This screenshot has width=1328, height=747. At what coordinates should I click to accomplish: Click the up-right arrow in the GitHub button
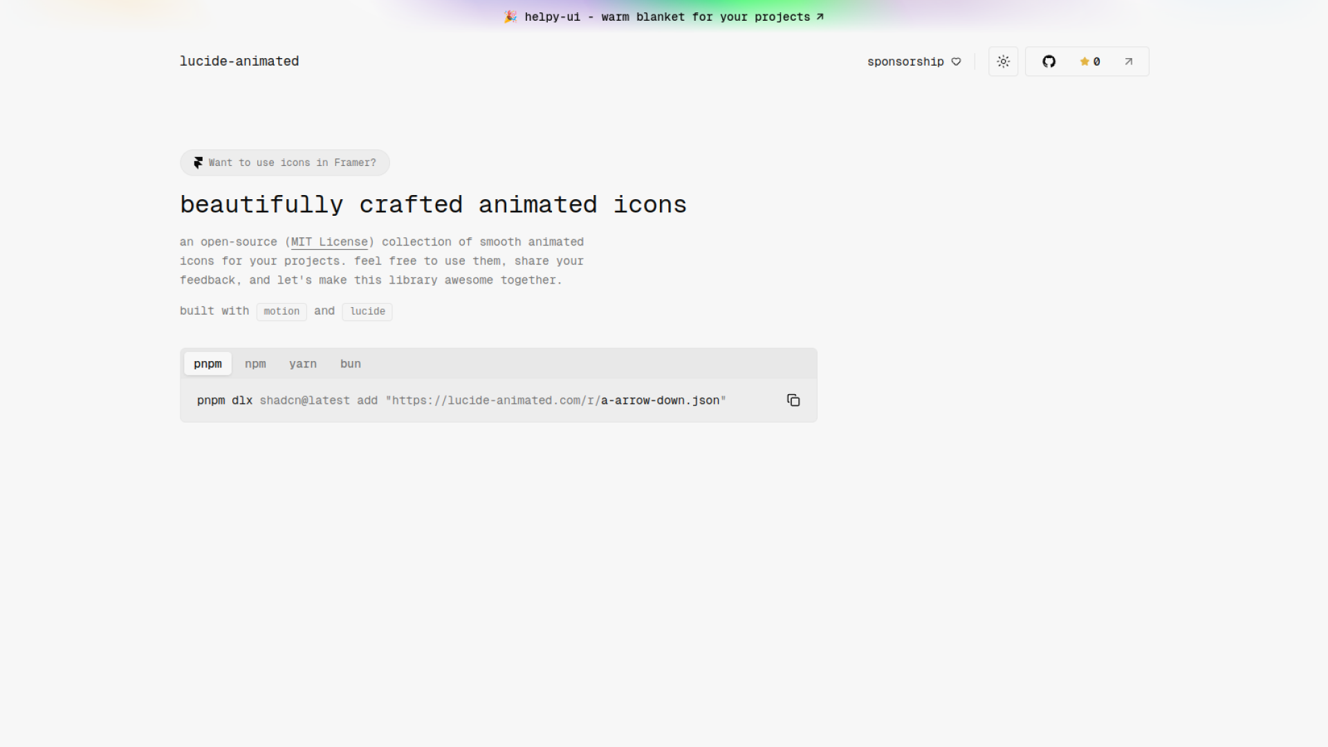(1128, 62)
